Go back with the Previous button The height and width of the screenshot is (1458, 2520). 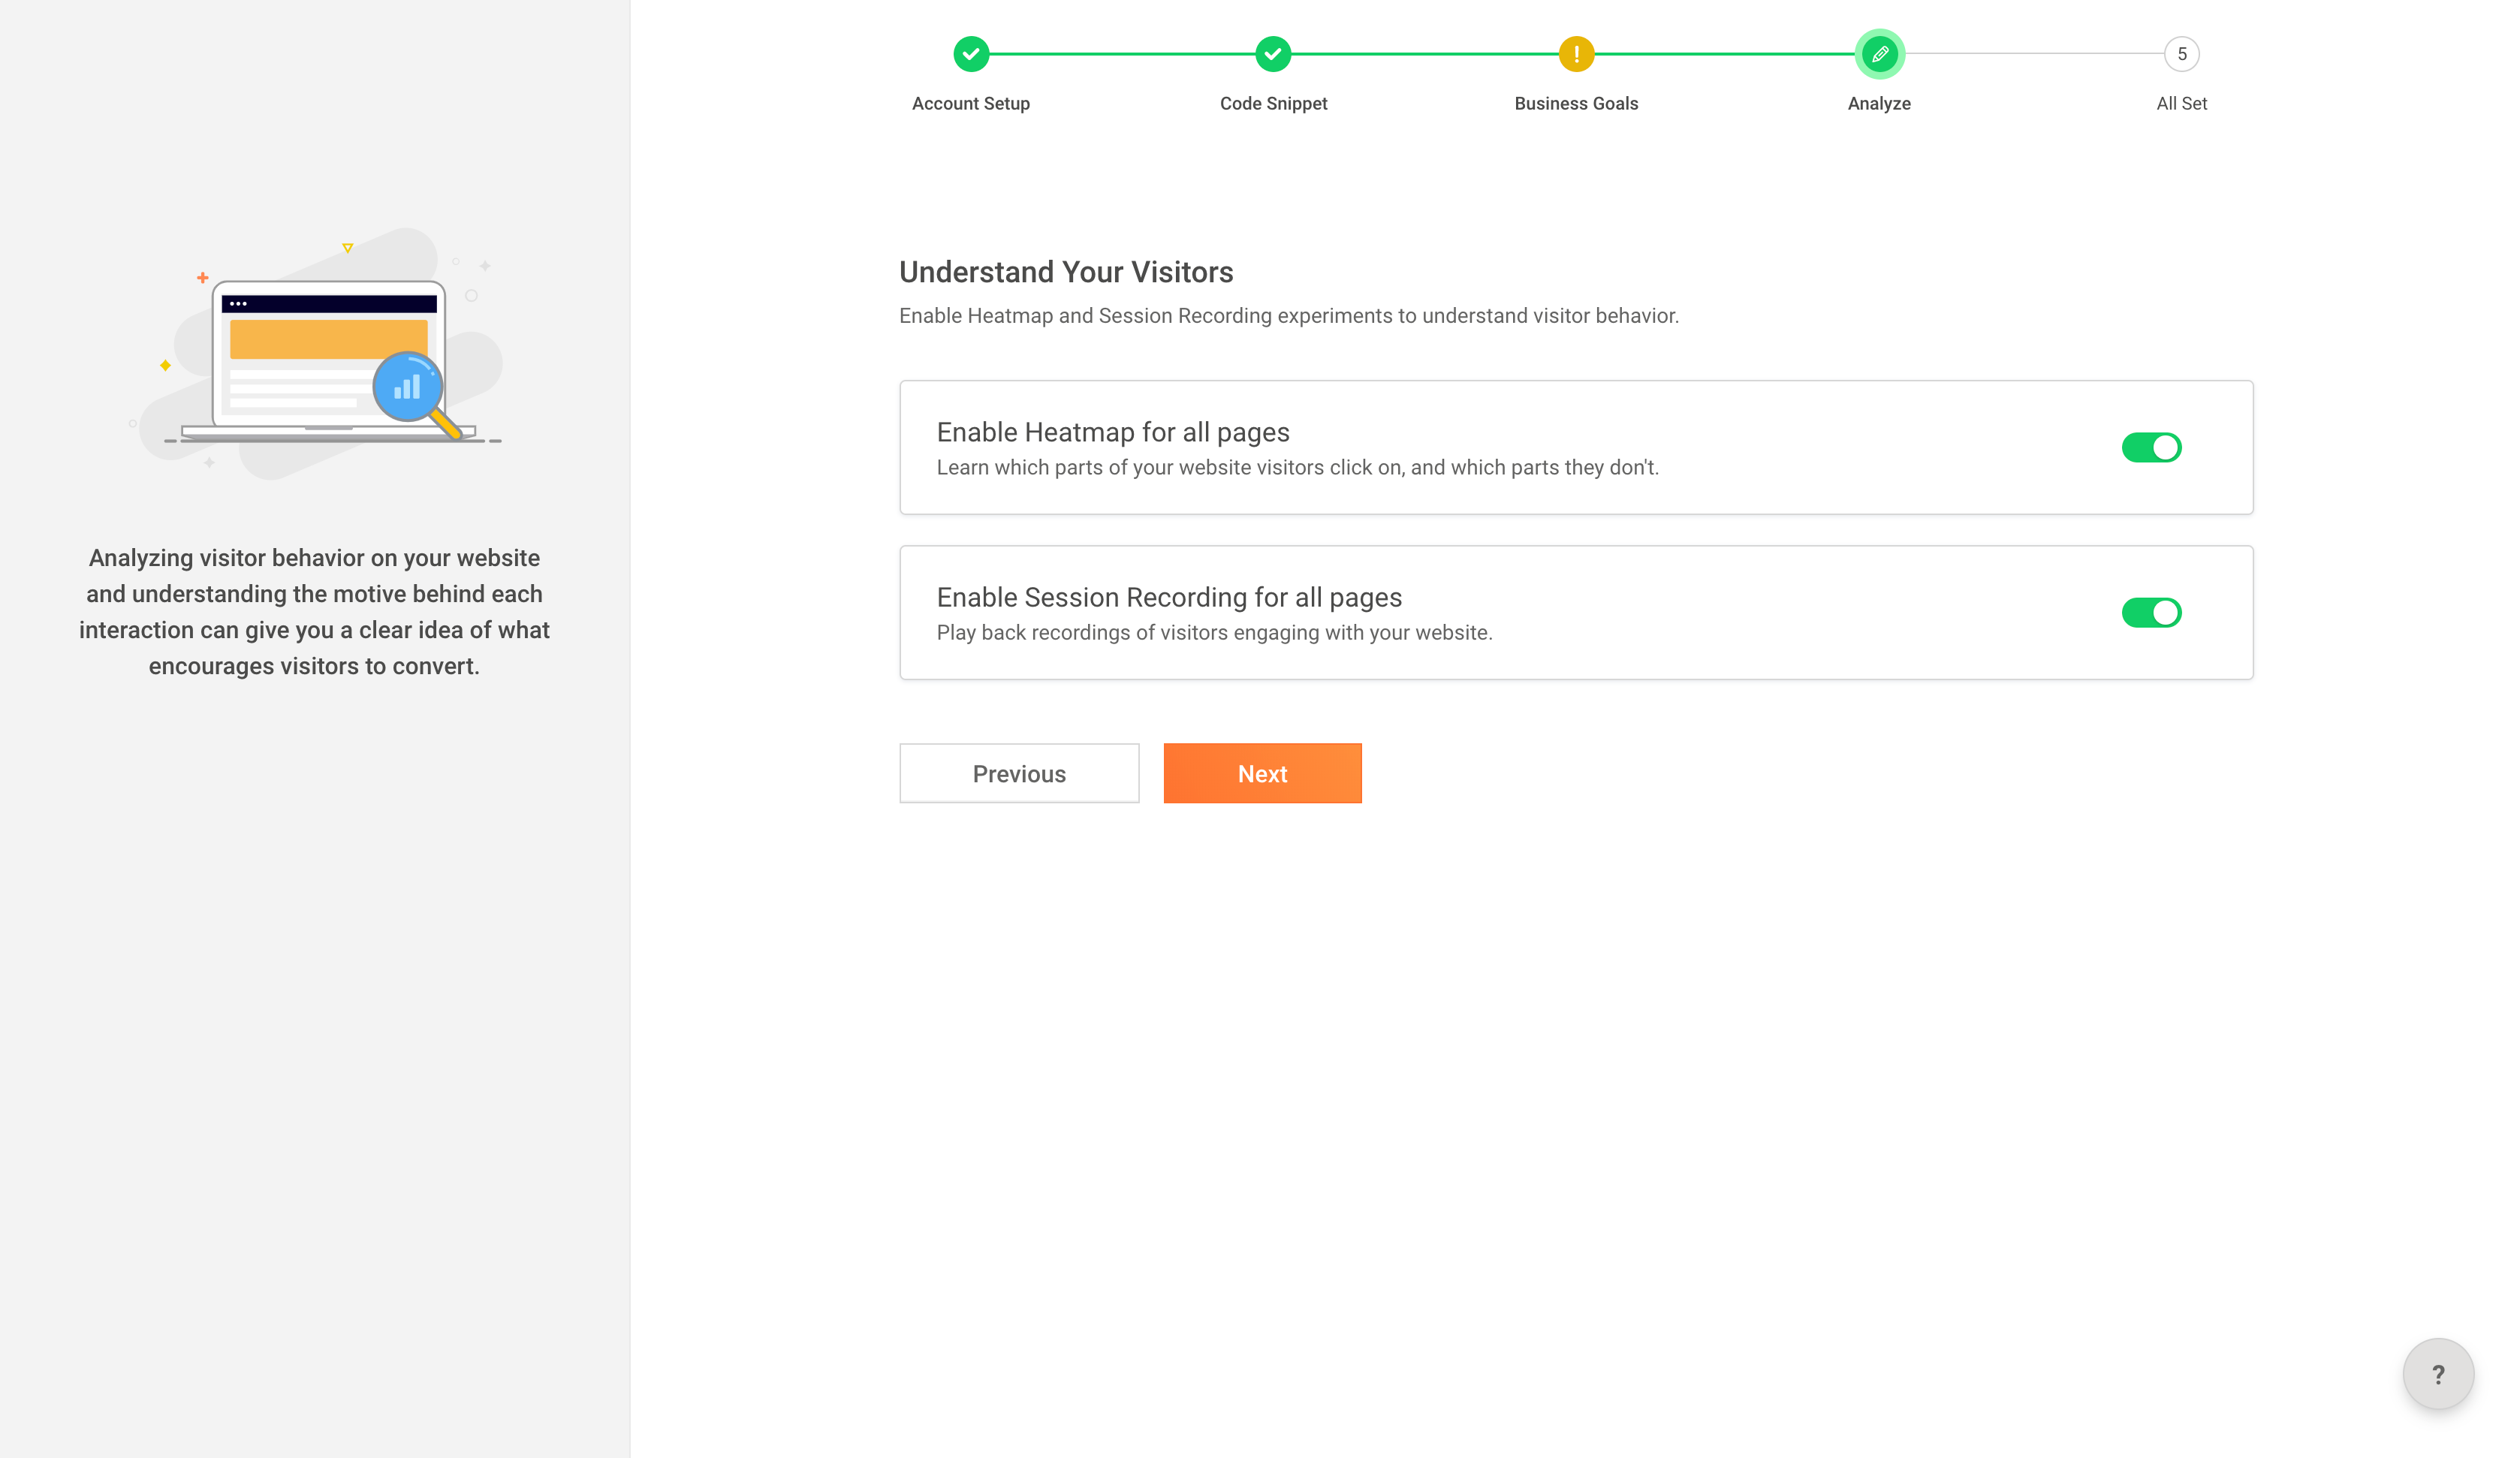[1018, 773]
